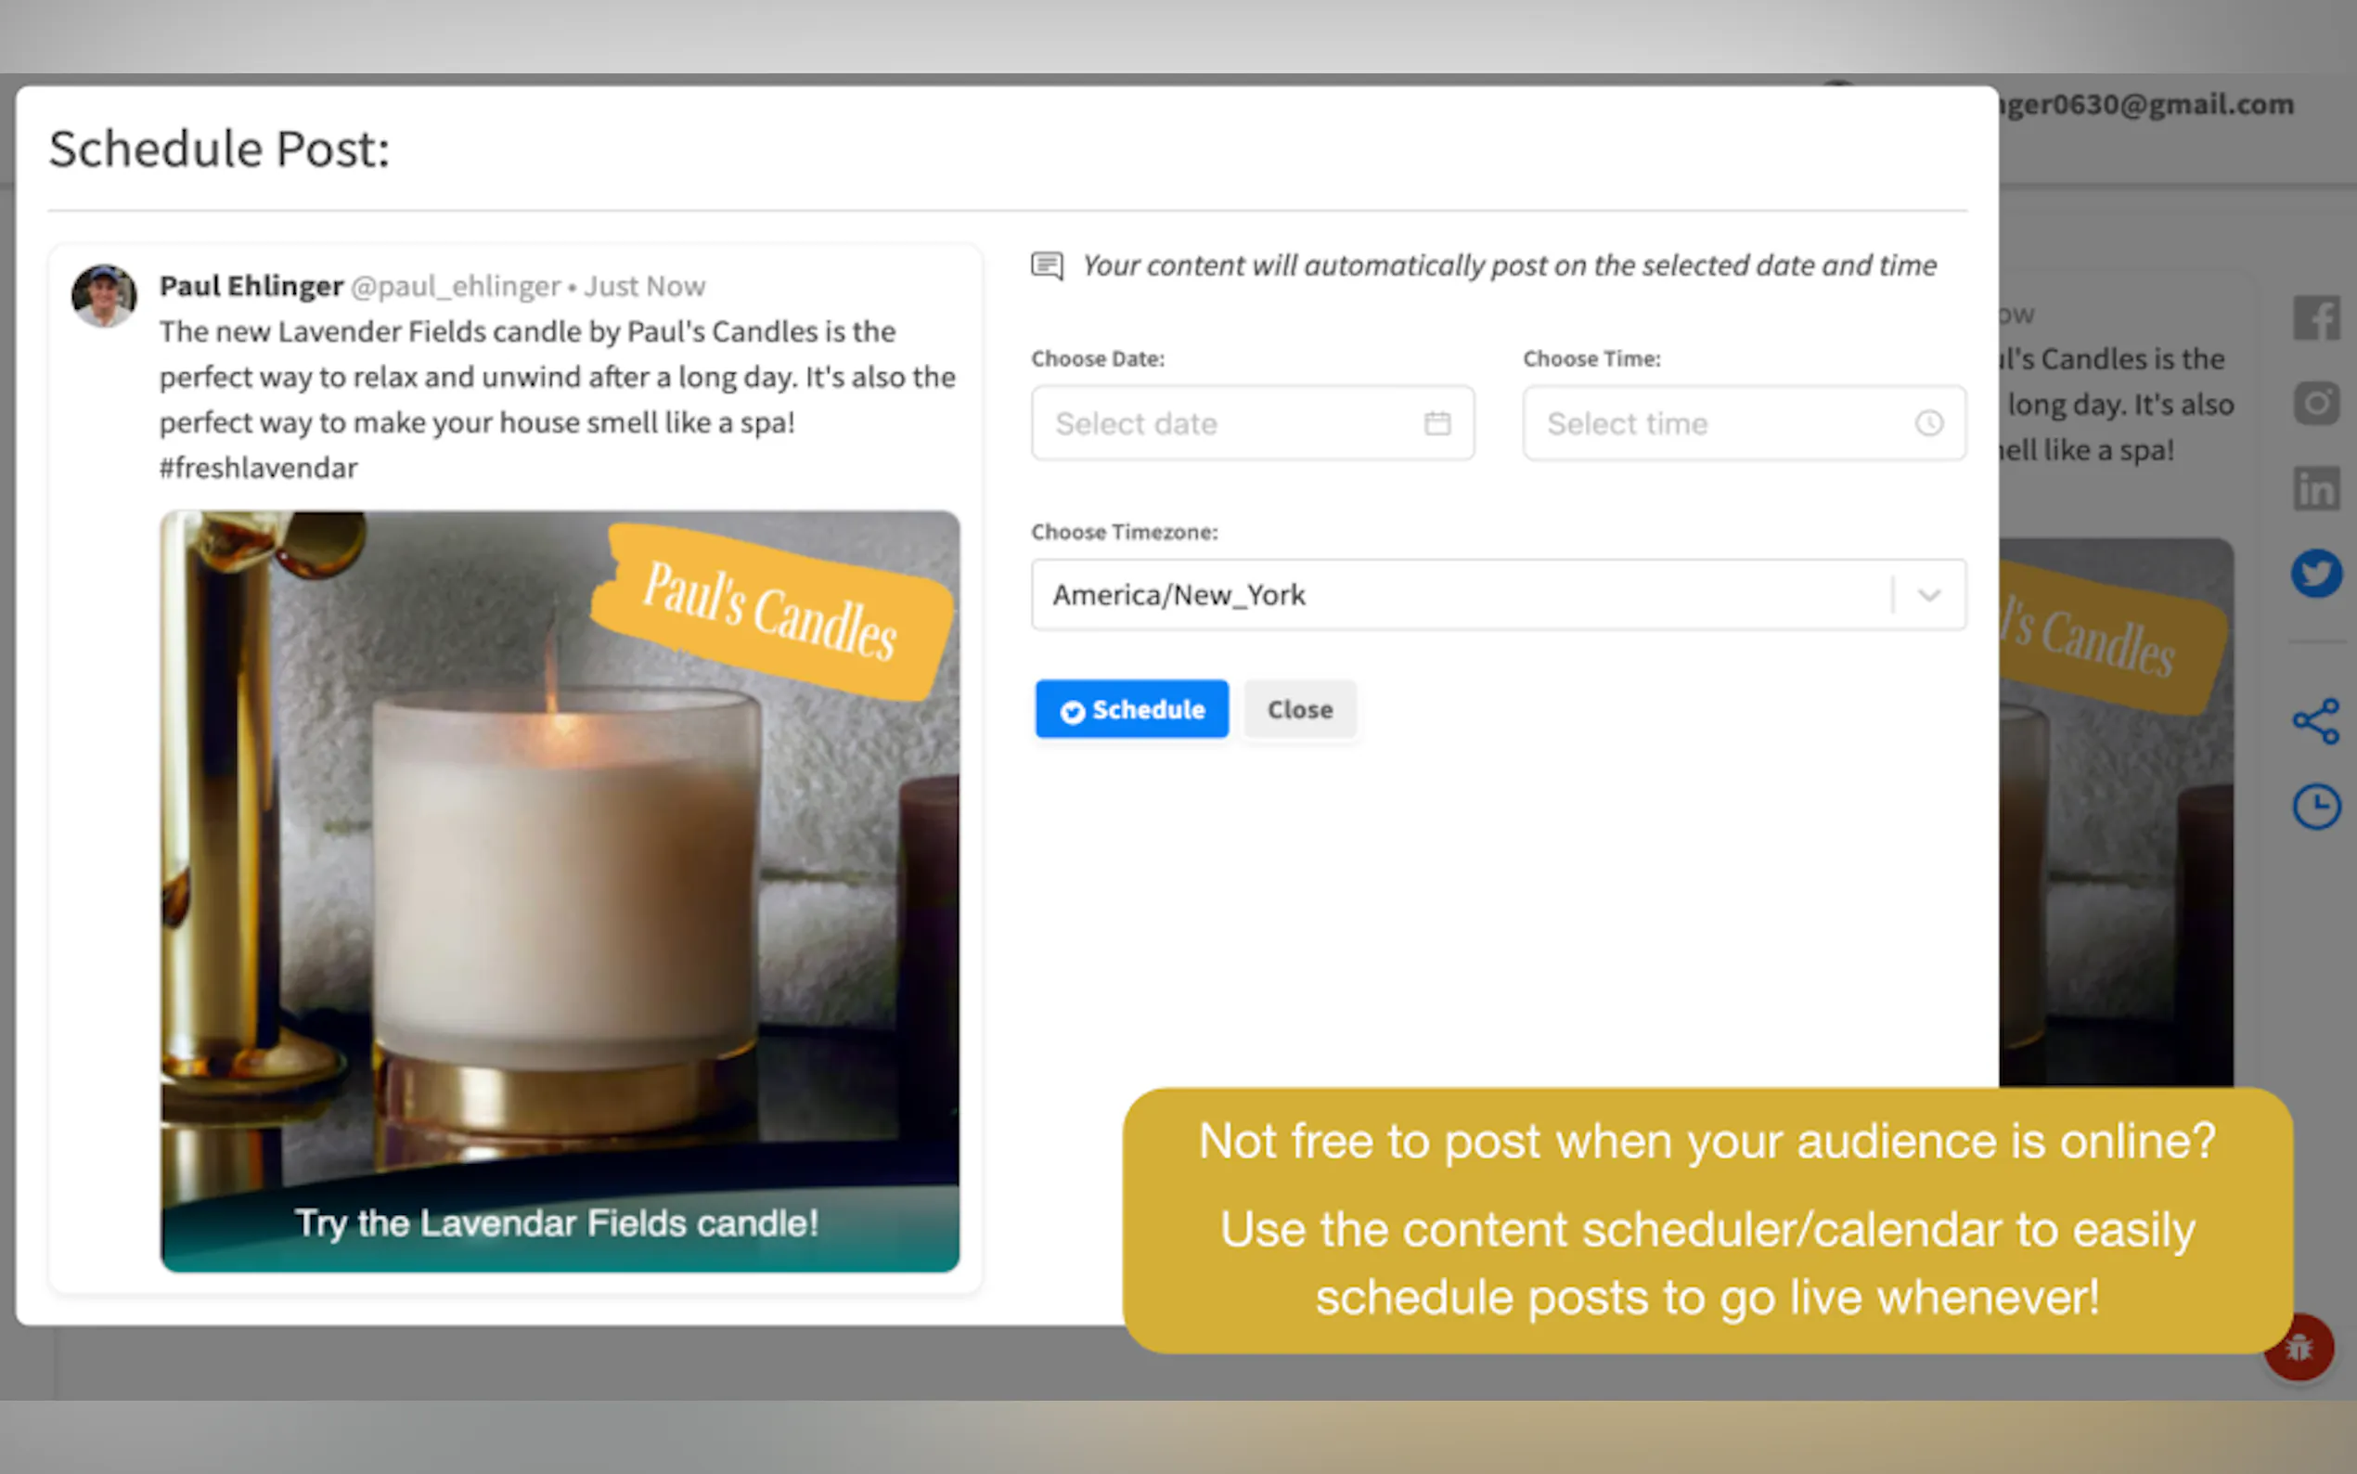Click the Facebook share icon

[x=2316, y=317]
